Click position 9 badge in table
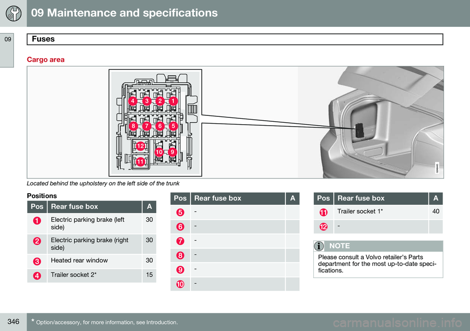 pyautogui.click(x=180, y=270)
